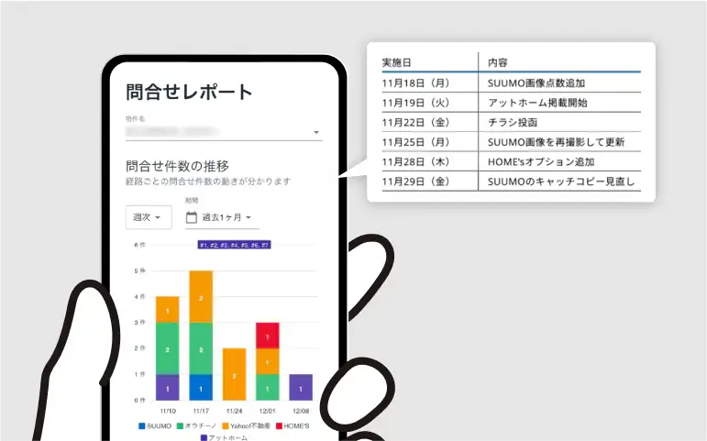Click the blue SUUMO segment in 11/17 bar
Screen dimensions: 707x441
pyautogui.click(x=201, y=387)
